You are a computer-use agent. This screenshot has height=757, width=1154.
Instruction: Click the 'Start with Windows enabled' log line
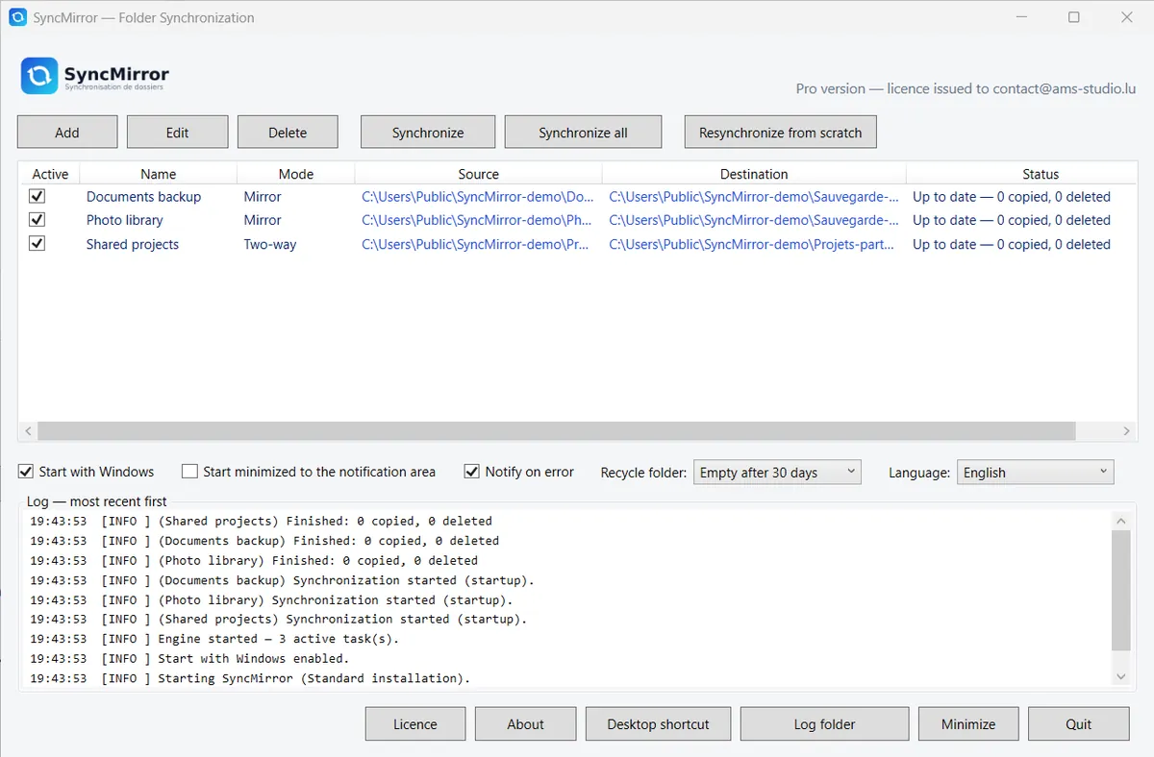[x=189, y=658]
